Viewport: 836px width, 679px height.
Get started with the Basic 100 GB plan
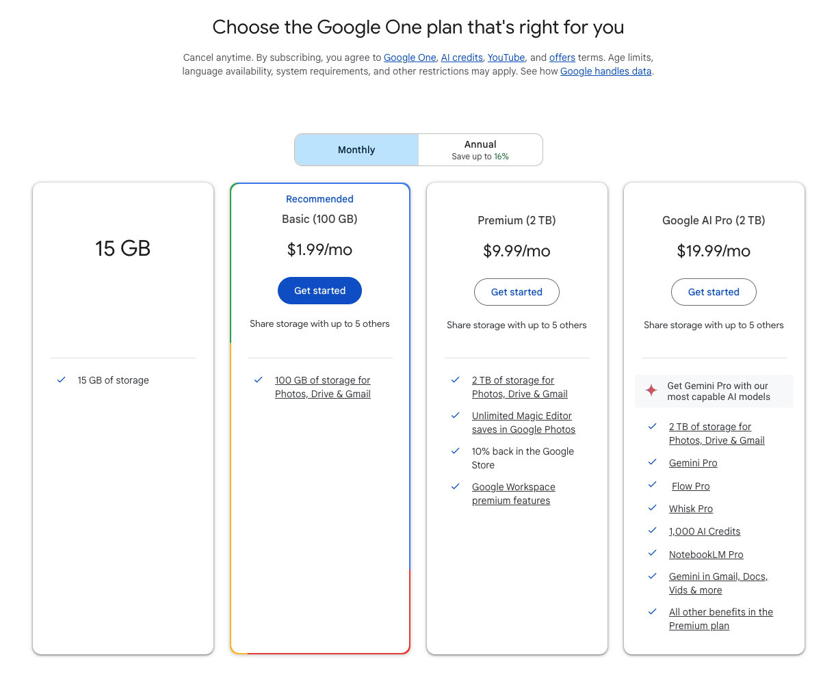point(319,290)
